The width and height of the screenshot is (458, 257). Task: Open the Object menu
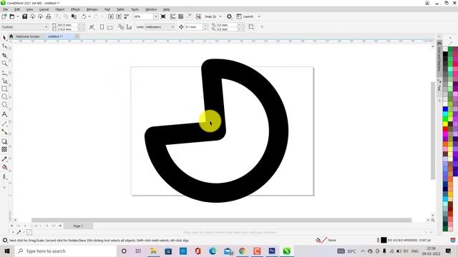[59, 9]
